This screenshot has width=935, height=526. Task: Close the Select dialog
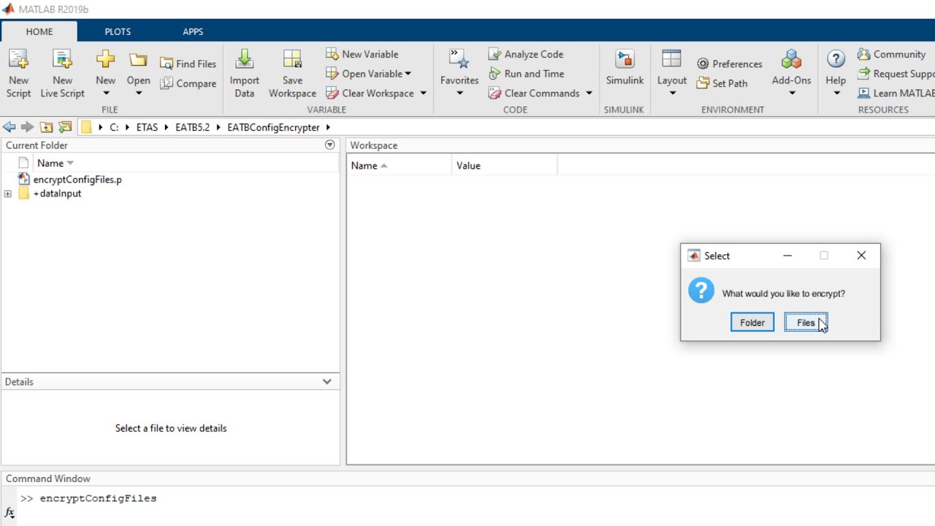point(861,256)
